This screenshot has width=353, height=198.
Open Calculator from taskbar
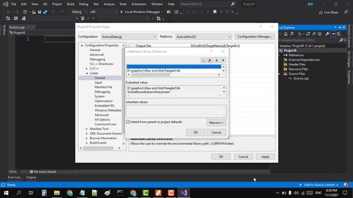[x=44, y=193]
